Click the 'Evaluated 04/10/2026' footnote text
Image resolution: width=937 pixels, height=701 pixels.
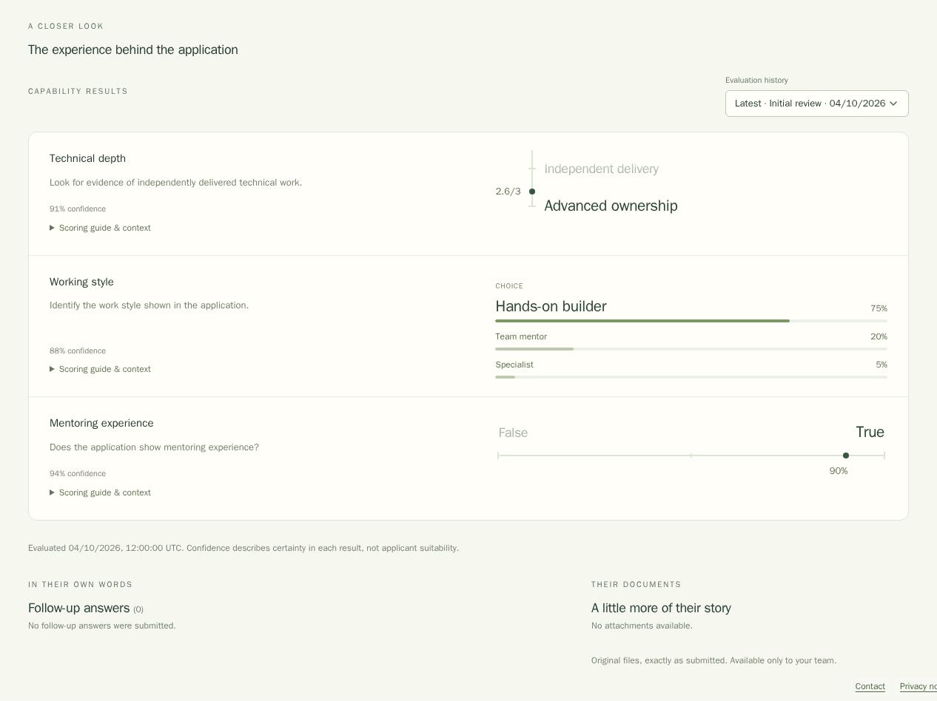pyautogui.click(x=244, y=548)
